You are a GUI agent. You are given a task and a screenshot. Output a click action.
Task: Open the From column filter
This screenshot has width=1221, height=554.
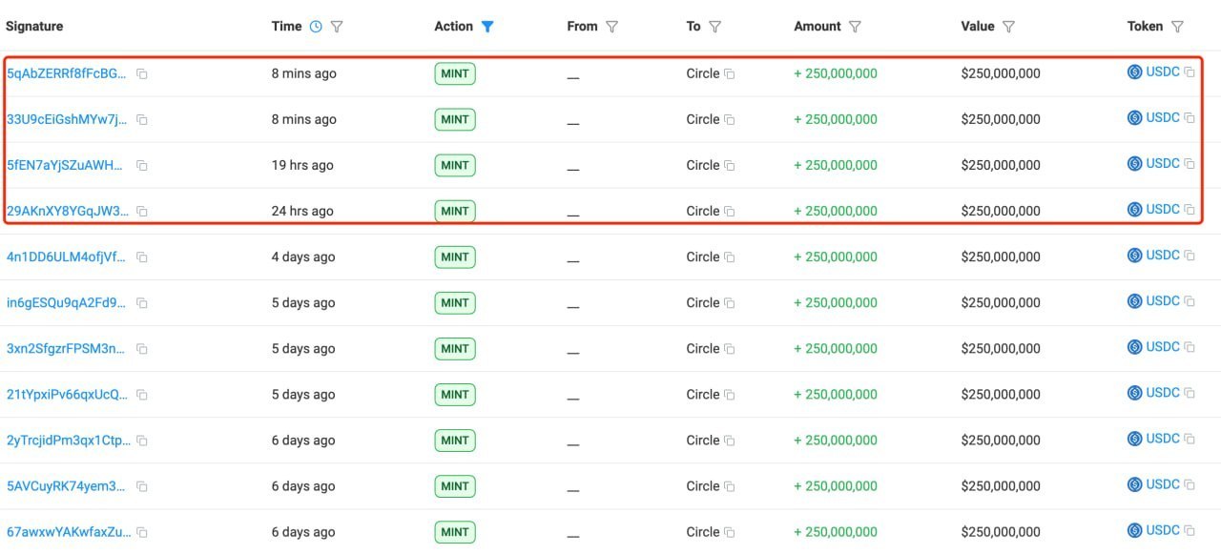point(611,27)
